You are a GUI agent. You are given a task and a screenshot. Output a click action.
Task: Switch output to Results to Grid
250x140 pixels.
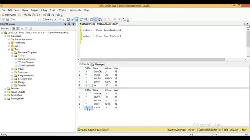point(95,19)
